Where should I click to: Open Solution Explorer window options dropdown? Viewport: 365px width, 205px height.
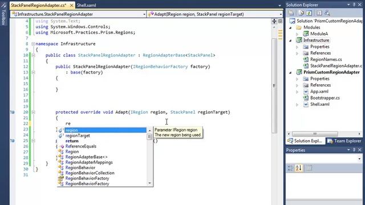tap(348, 5)
